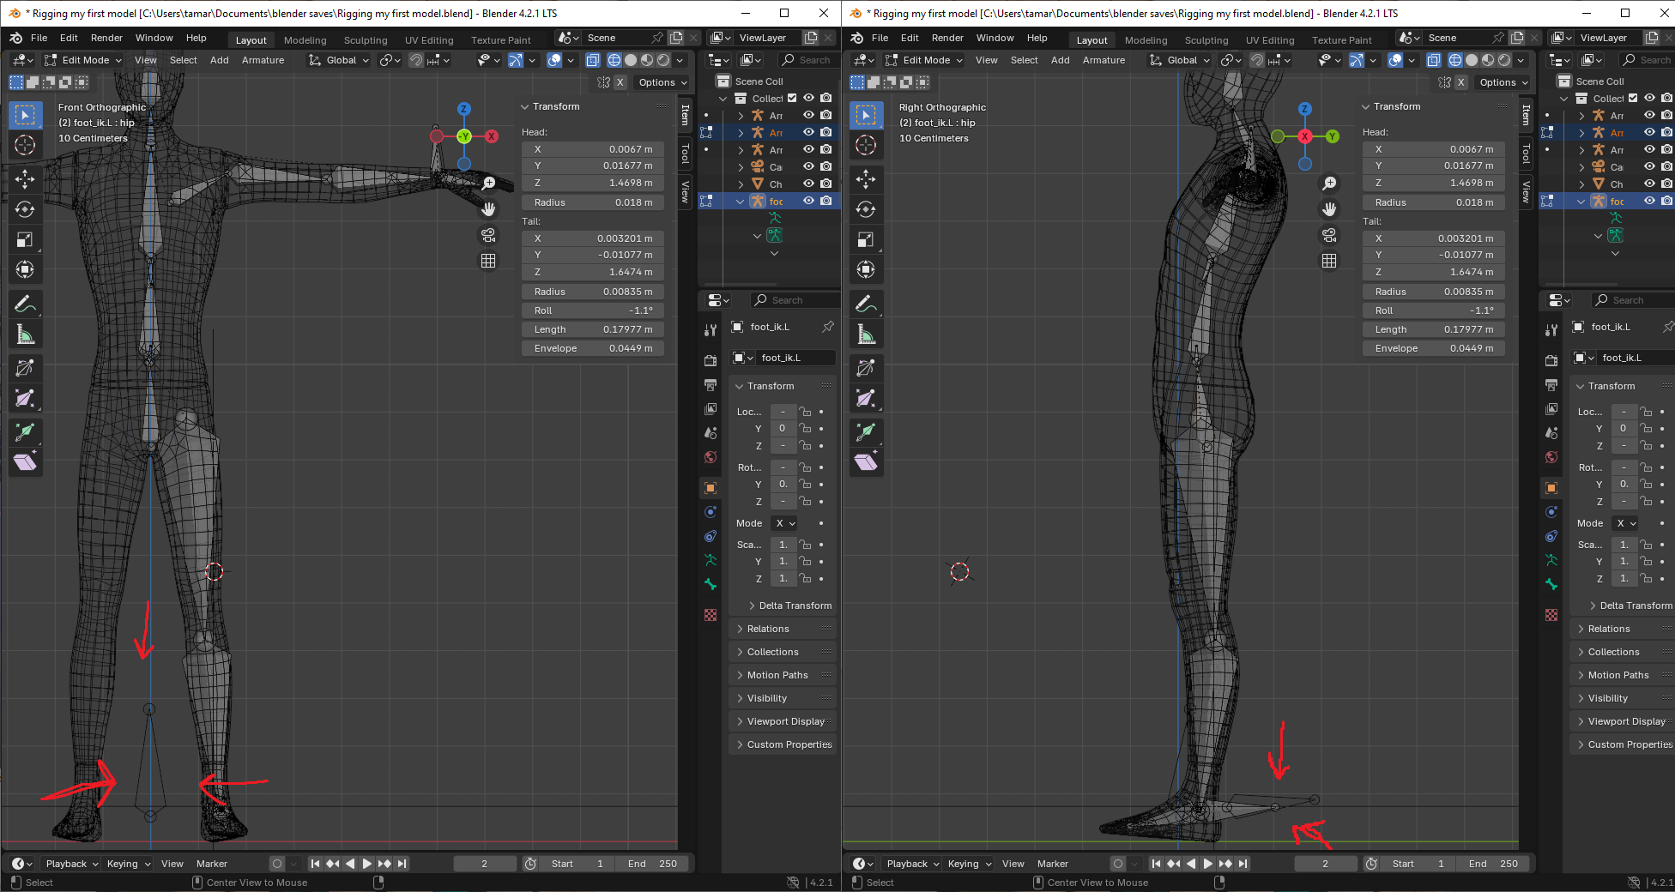Open the File menu in left window
The height and width of the screenshot is (892, 1675).
(39, 38)
